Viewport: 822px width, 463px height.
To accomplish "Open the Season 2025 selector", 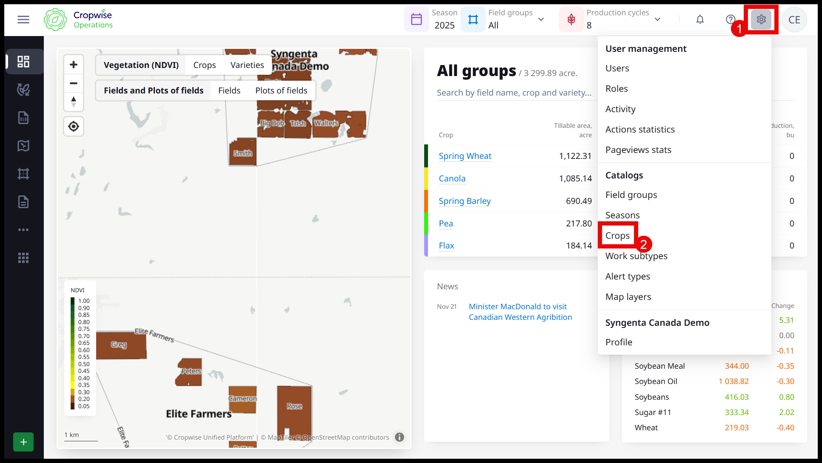I will (432, 20).
